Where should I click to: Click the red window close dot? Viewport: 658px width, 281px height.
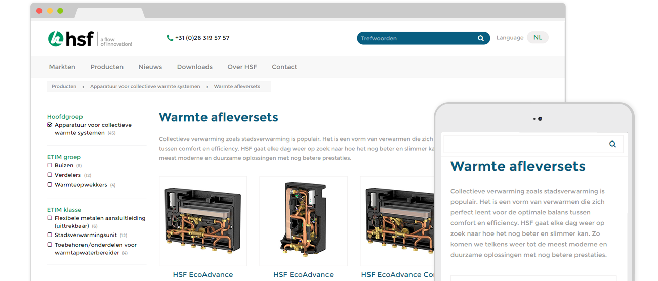39,11
